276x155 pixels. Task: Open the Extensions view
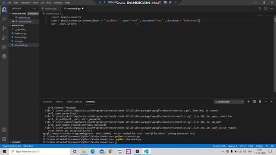pyautogui.click(x=4, y=47)
